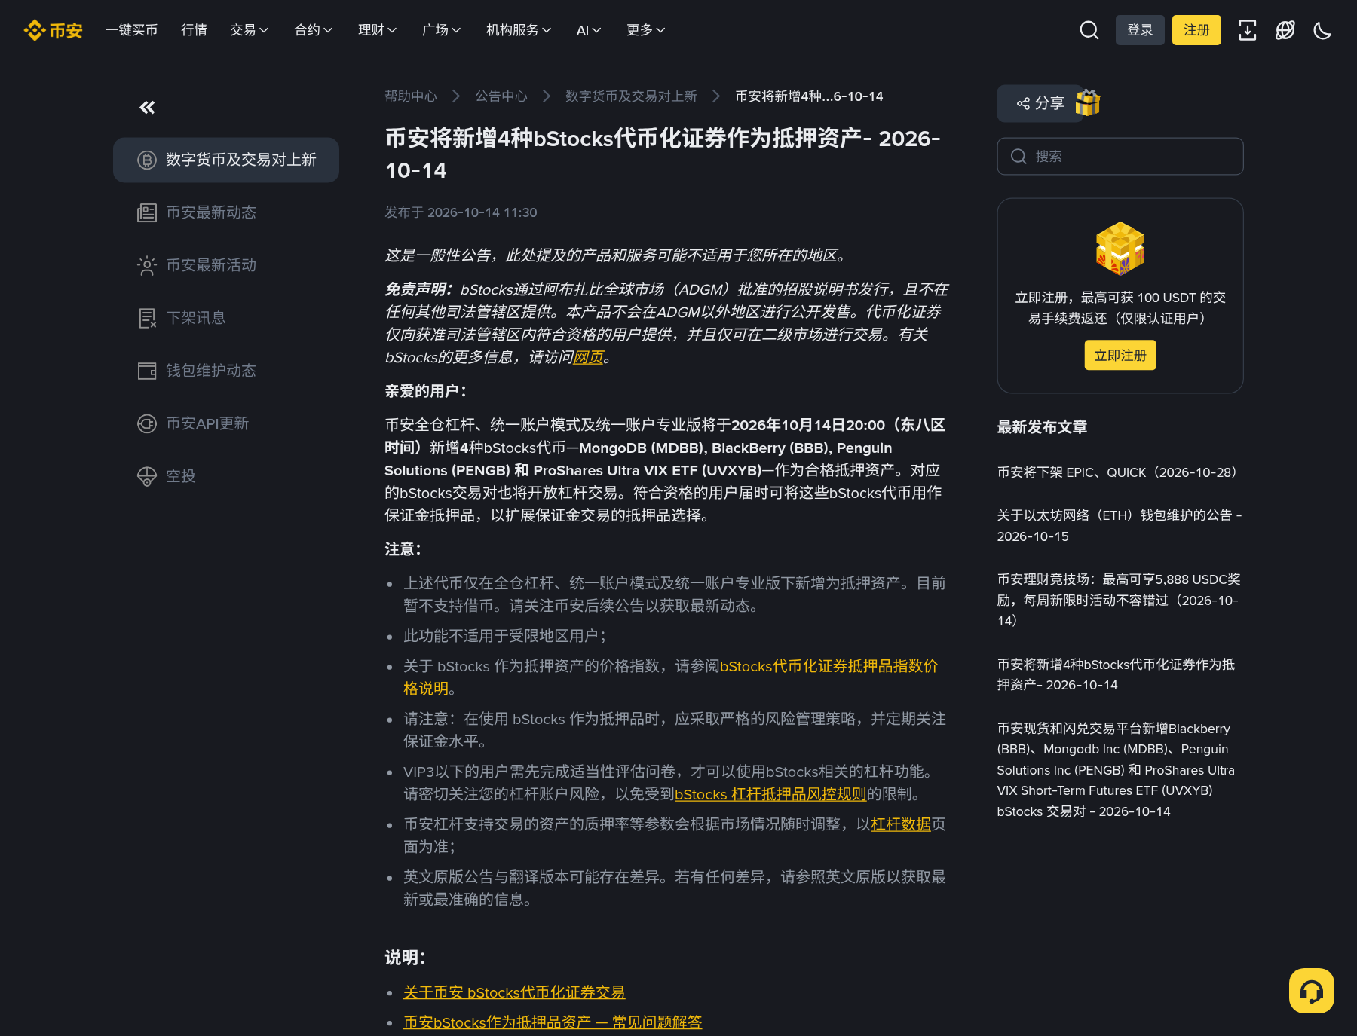Open article 币安将下架 EPIC、QUICK

coord(1117,472)
